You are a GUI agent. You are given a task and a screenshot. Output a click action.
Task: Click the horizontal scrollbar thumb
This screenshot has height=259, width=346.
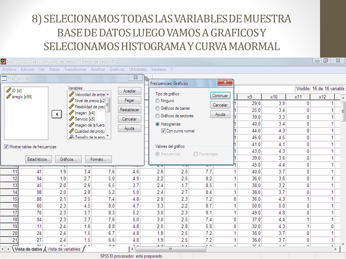170,249
